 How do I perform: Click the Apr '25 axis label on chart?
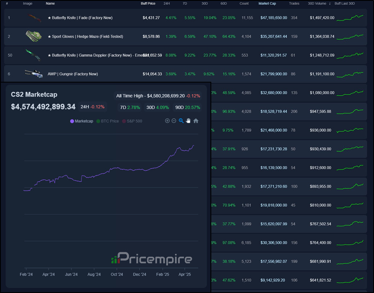point(185,274)
